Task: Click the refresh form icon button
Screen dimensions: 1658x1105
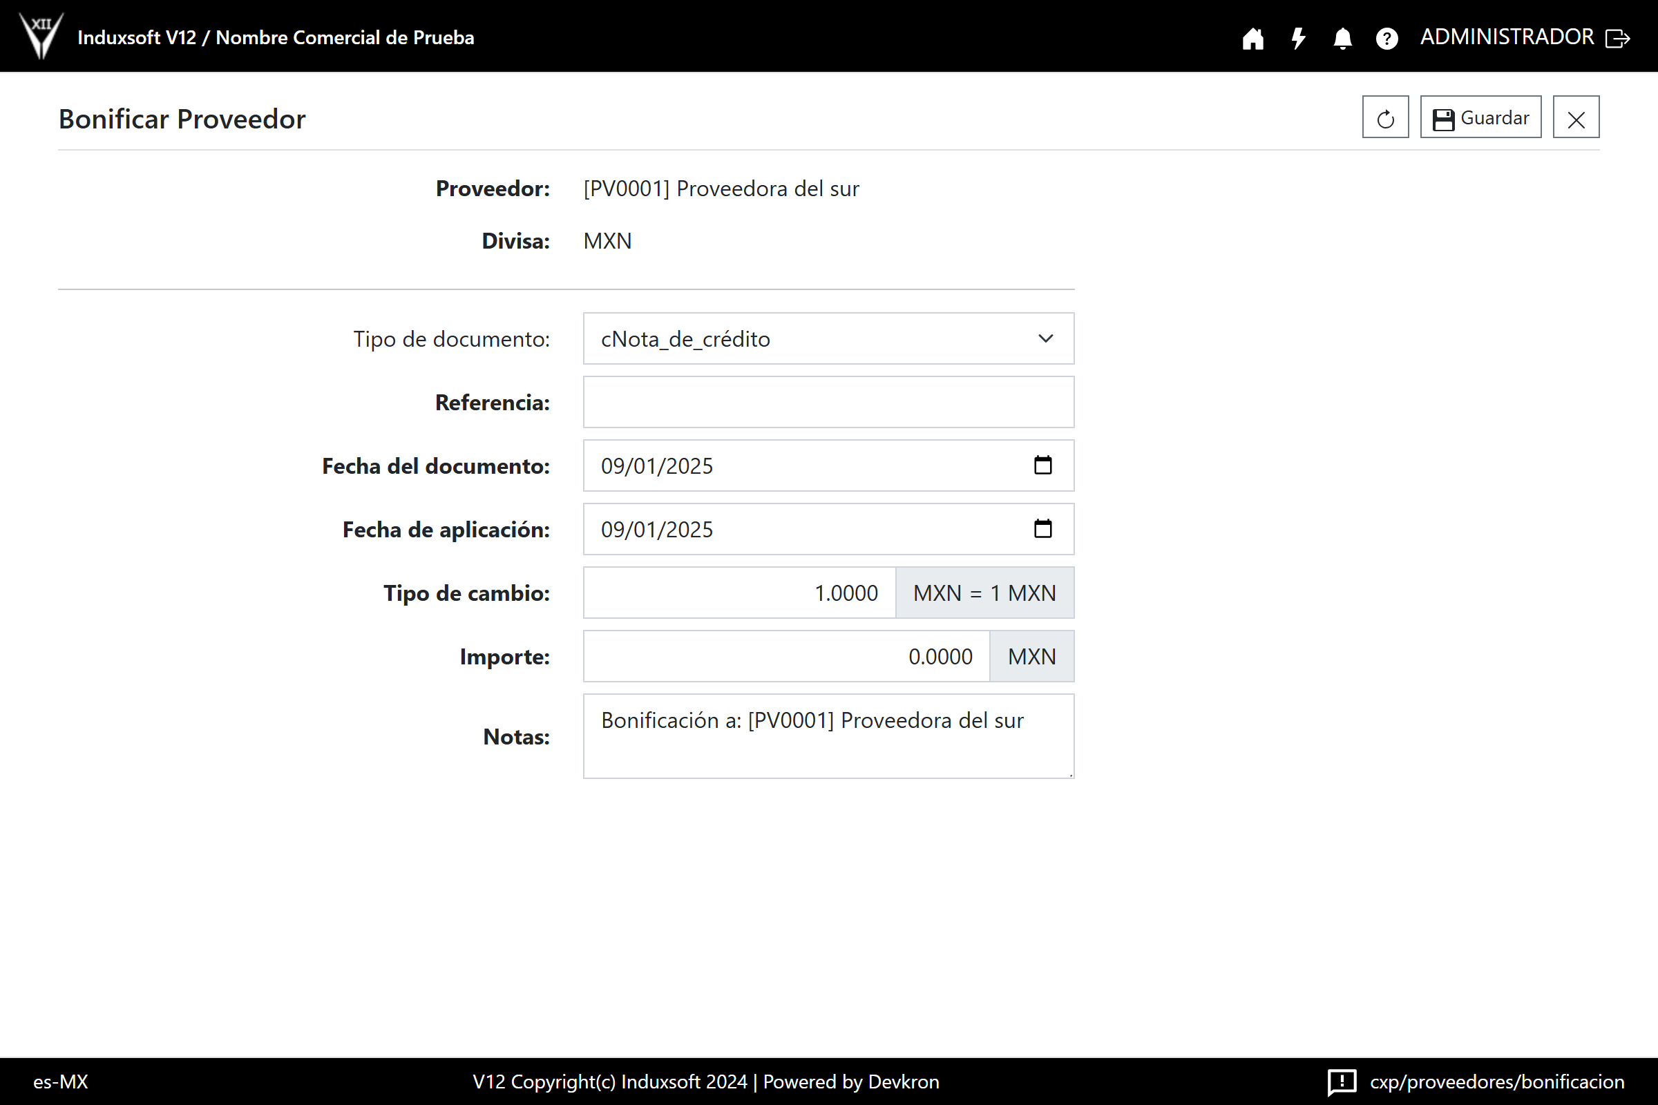Action: [x=1384, y=117]
